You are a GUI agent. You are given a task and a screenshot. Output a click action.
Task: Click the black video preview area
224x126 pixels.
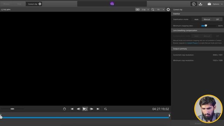point(85,58)
